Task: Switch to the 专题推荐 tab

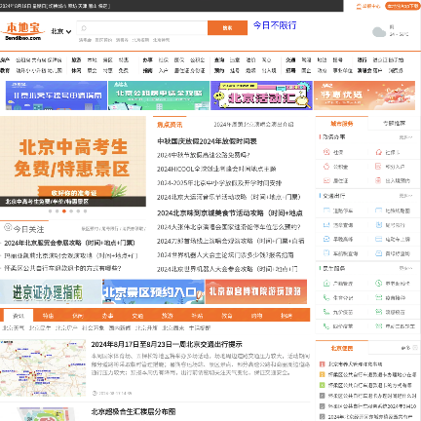Action: click(x=394, y=124)
